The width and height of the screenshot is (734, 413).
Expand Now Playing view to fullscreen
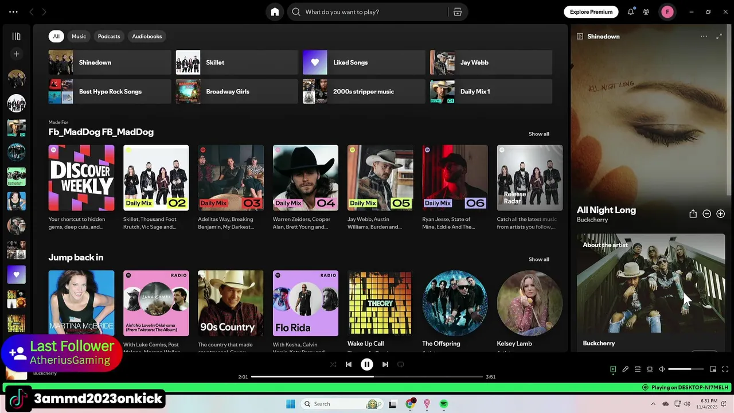click(x=719, y=36)
